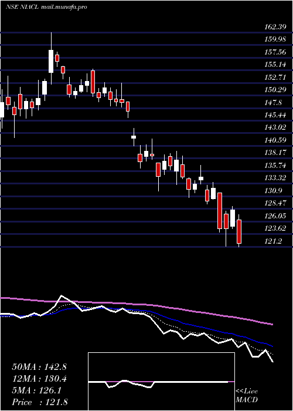Click the tallest white candlestick near the 162.39 high
This screenshot has width=293, height=411.
(x=51, y=58)
